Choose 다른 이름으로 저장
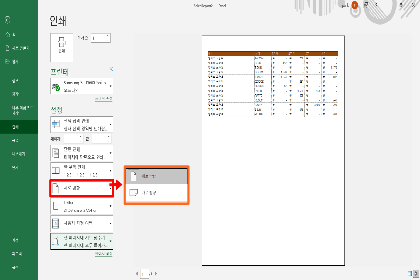420x280 pixels. click(x=19, y=110)
